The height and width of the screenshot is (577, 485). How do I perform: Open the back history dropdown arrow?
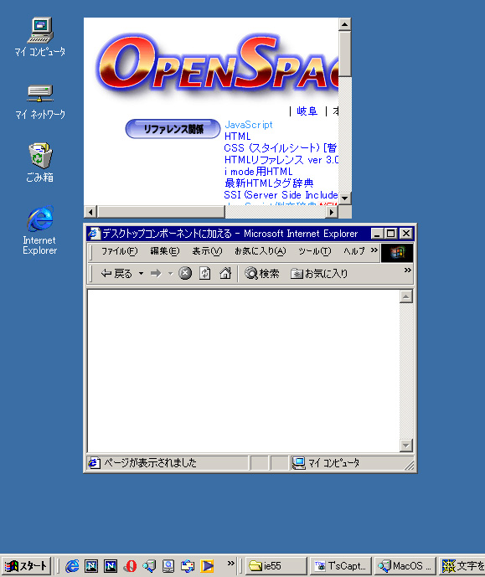(x=141, y=273)
